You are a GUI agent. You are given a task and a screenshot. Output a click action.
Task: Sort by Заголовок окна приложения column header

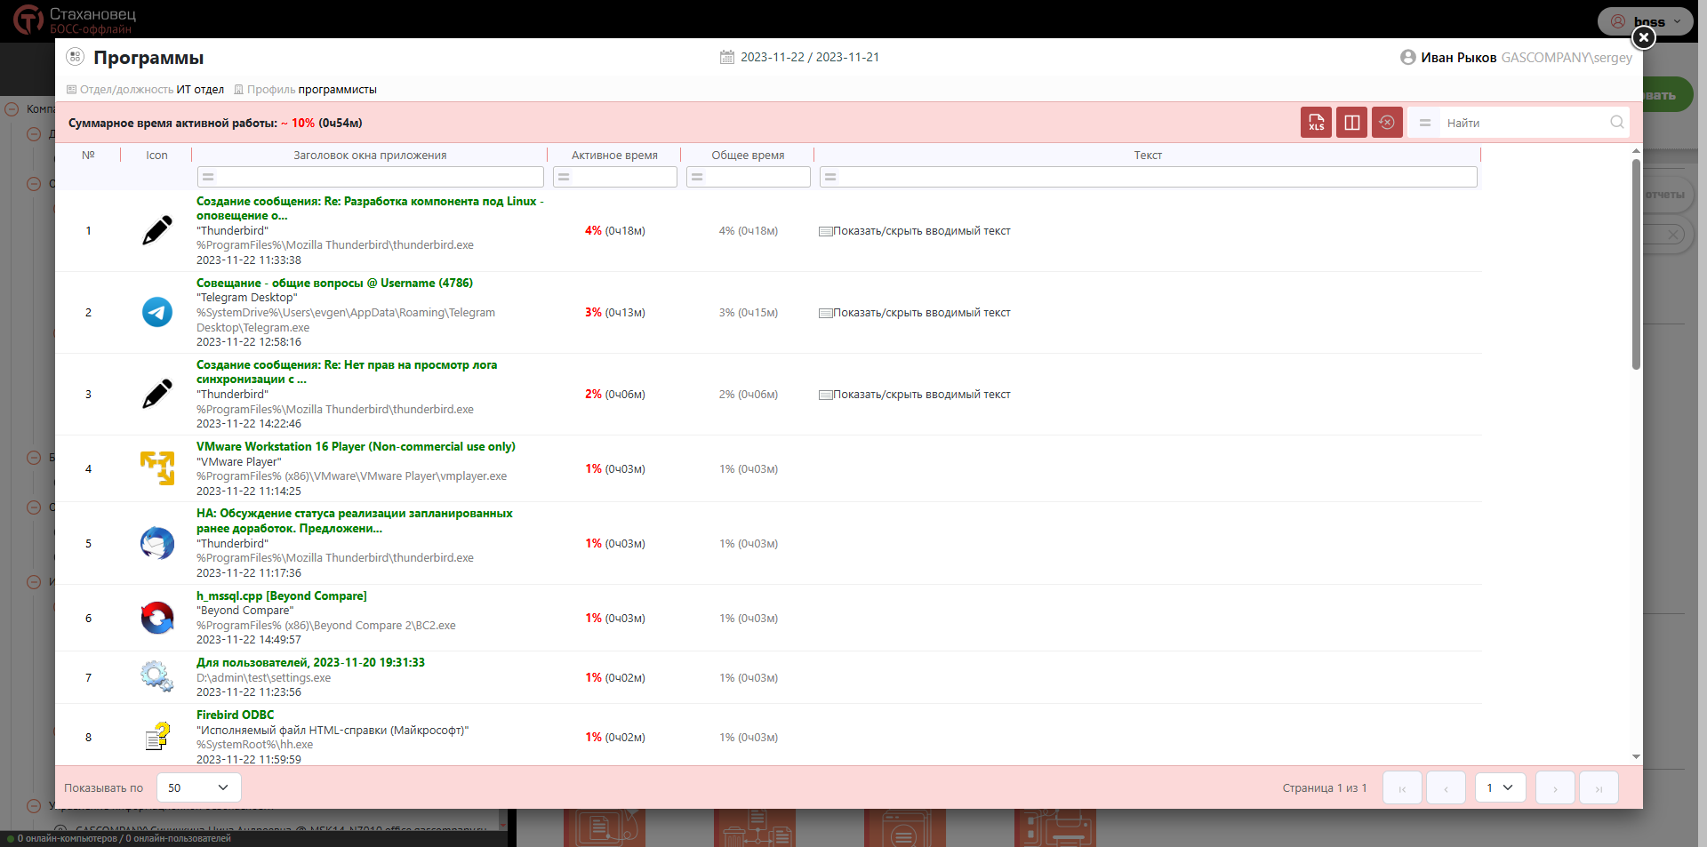[x=370, y=156]
